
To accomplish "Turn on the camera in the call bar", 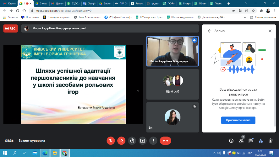I will (x=121, y=141).
